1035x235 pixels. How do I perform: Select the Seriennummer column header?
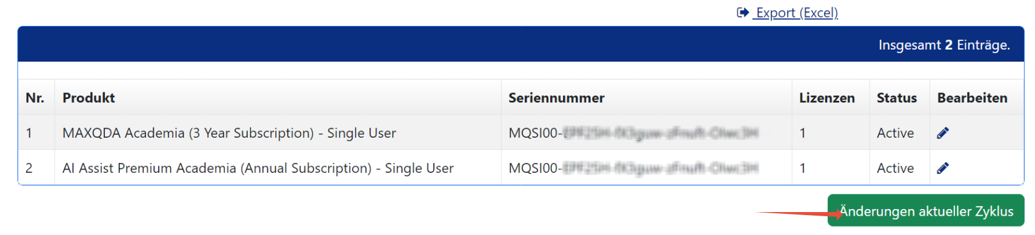556,98
